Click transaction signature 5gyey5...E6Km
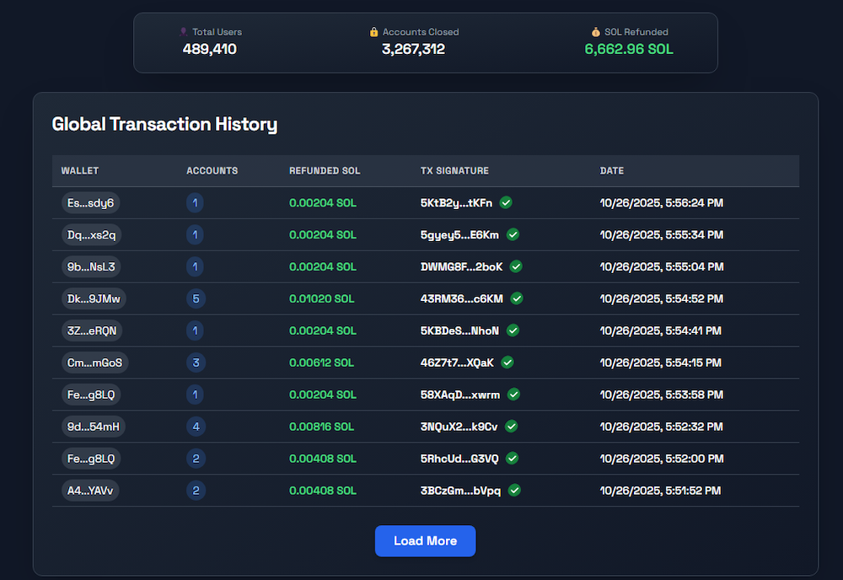This screenshot has height=580, width=843. coord(459,234)
